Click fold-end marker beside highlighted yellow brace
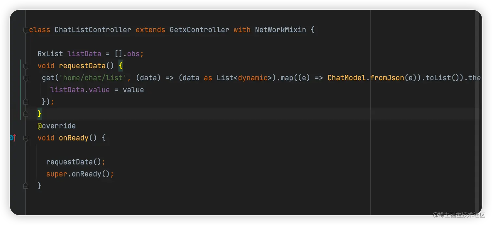This screenshot has height=225, width=492. pos(25,114)
